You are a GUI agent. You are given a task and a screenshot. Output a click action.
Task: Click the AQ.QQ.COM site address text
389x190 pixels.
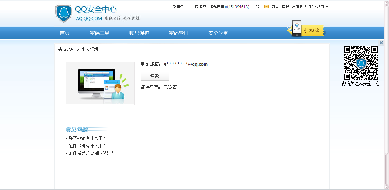pos(89,18)
